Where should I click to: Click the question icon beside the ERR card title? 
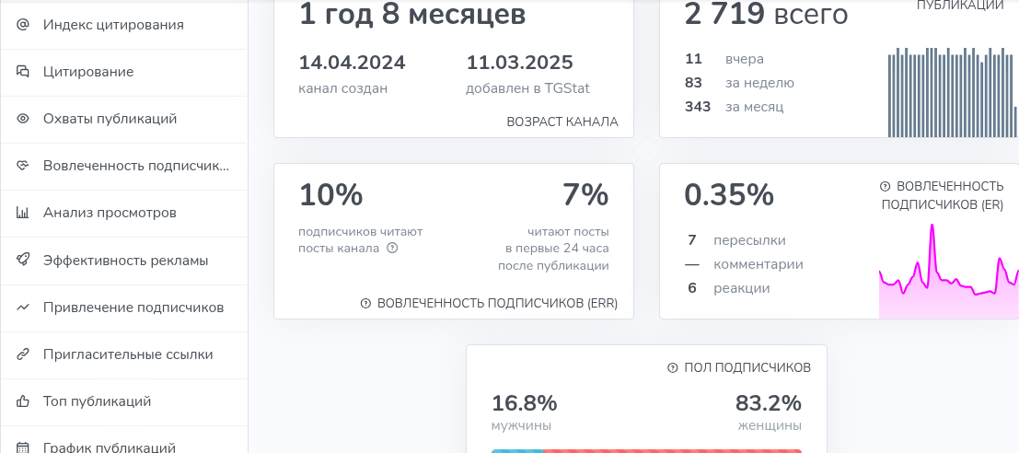pyautogui.click(x=365, y=303)
